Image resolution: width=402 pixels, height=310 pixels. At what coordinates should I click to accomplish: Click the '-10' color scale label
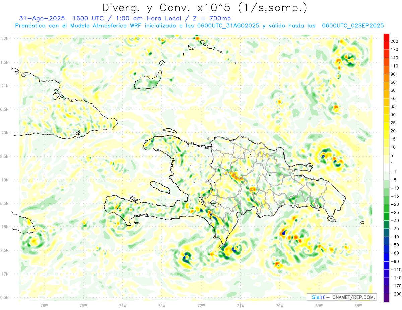(x=395, y=188)
